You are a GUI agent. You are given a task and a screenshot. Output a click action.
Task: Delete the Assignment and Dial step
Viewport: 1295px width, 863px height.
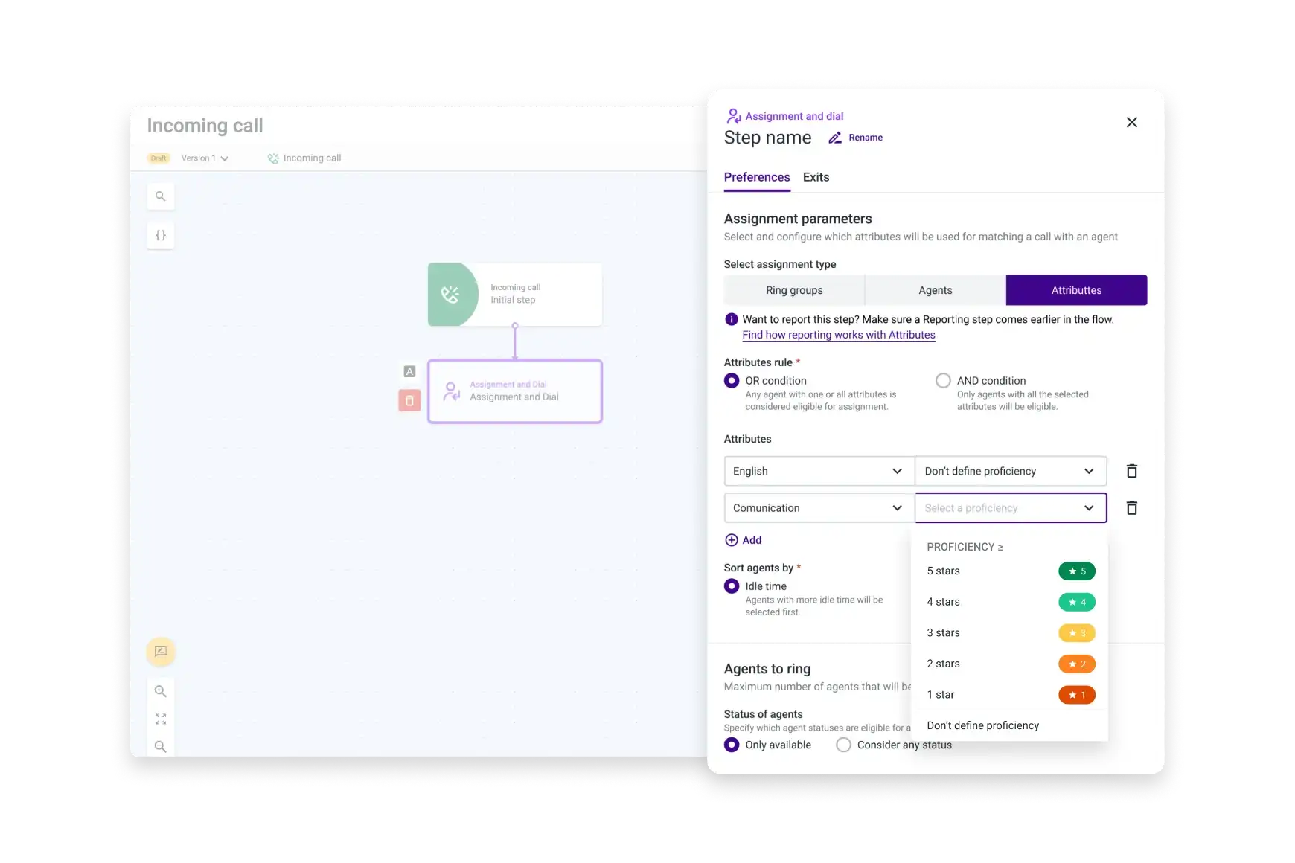click(409, 401)
